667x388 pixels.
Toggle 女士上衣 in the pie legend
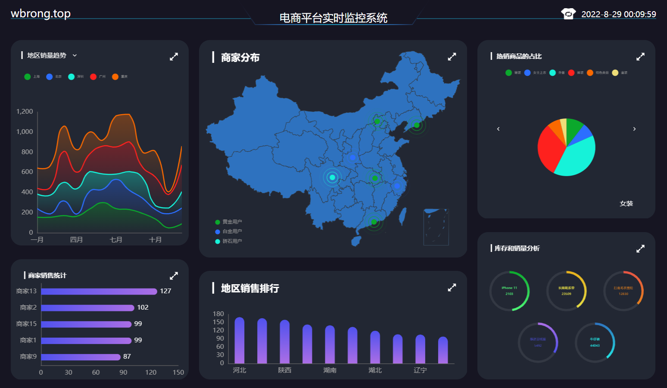click(535, 73)
